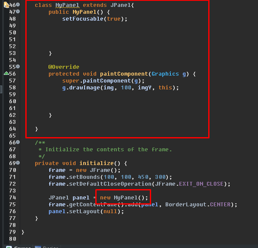Click the setLayout(null) call on line 76

pyautogui.click(x=95, y=211)
